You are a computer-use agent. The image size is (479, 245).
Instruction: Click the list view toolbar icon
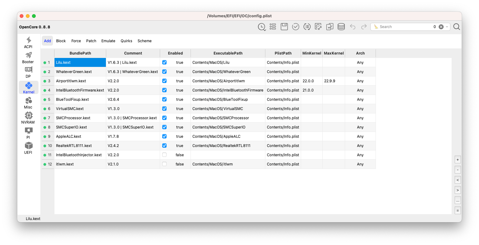tap(273, 27)
